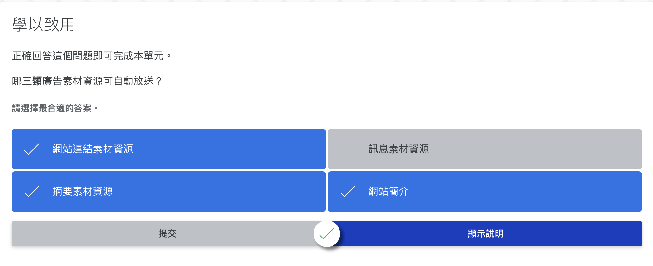Screen dimensions: 653x266
Task: Click the bold 三類 word in question
Action: click(32, 81)
